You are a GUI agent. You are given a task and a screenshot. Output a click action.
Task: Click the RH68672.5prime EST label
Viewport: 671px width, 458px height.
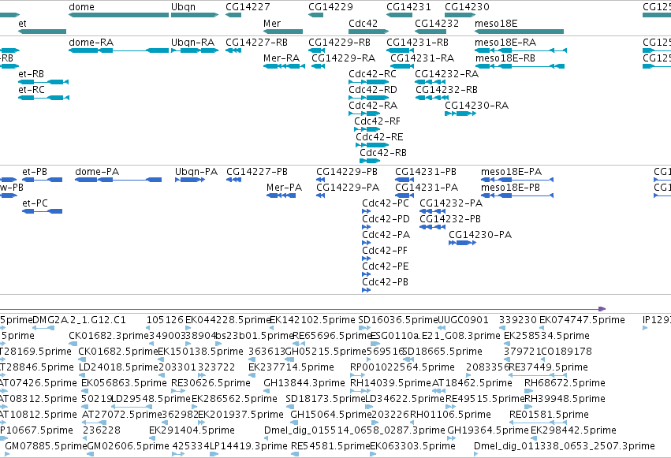(565, 383)
